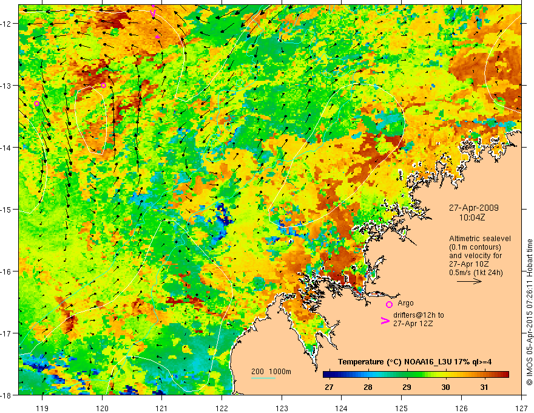Click the 'drifters@12h to' legend text

[419, 315]
